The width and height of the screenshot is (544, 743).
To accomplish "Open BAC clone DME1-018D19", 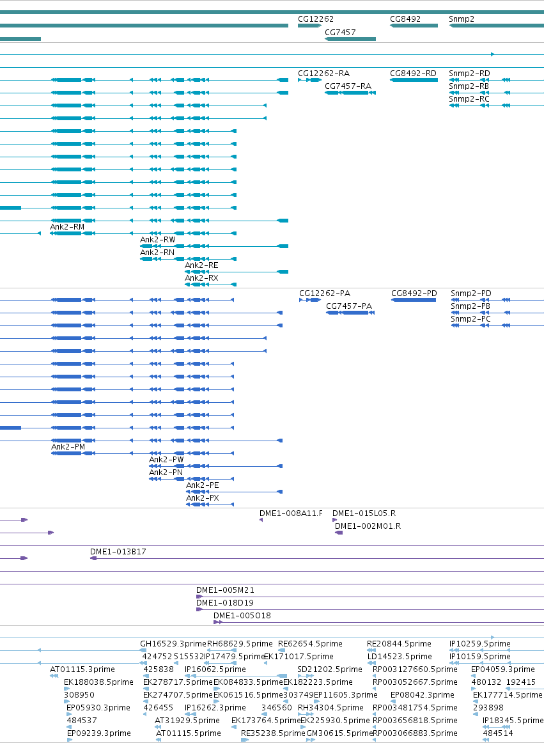I will point(370,609).
